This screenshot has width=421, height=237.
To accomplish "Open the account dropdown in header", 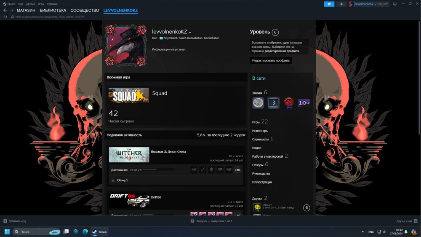I will pos(371,4).
